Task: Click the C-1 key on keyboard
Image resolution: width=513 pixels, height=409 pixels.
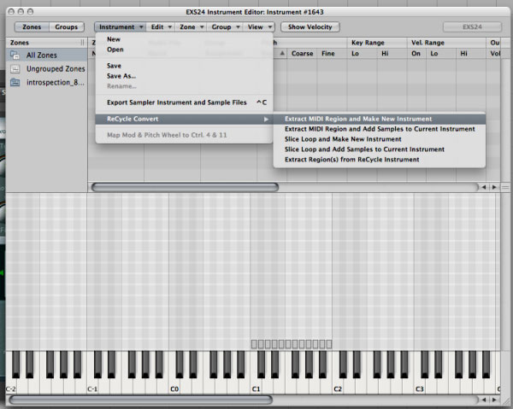Action: [92, 385]
